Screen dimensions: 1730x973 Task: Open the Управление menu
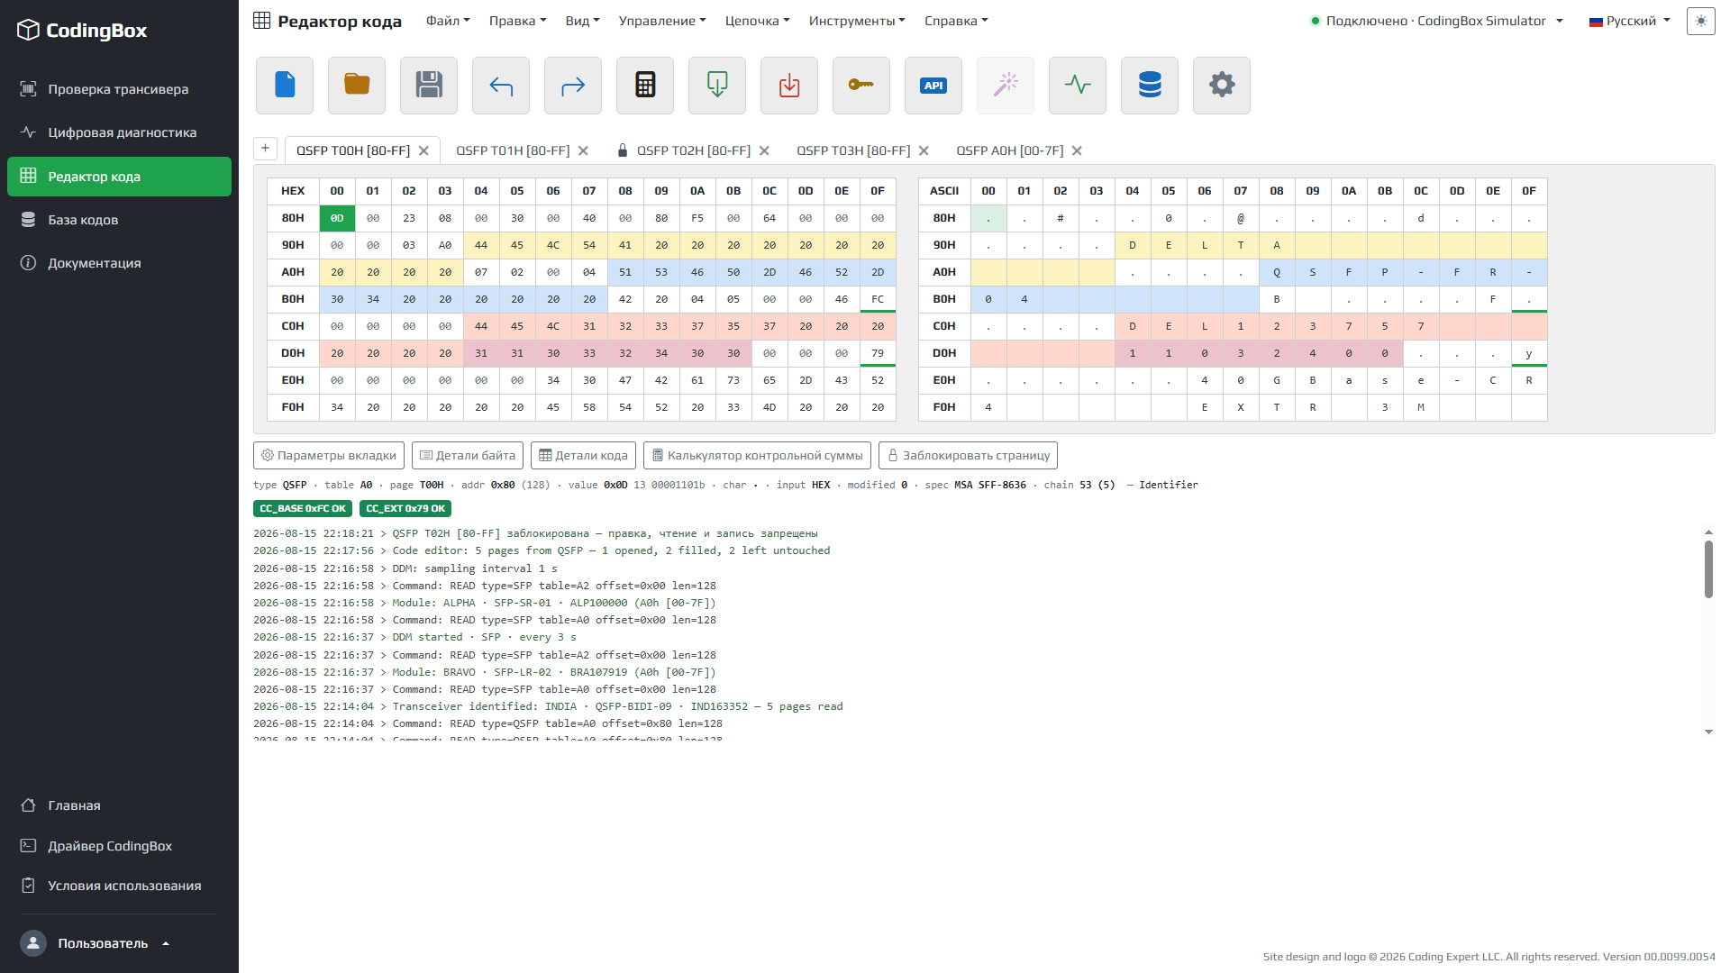(x=662, y=21)
